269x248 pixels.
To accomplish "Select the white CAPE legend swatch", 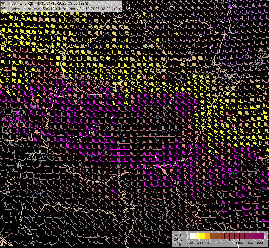I will 193,236.
